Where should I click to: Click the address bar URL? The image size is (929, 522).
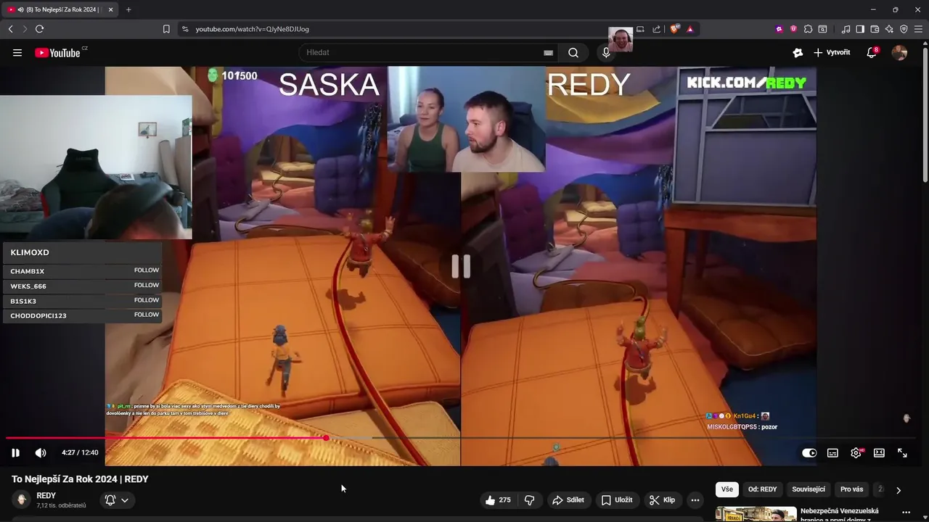(252, 29)
